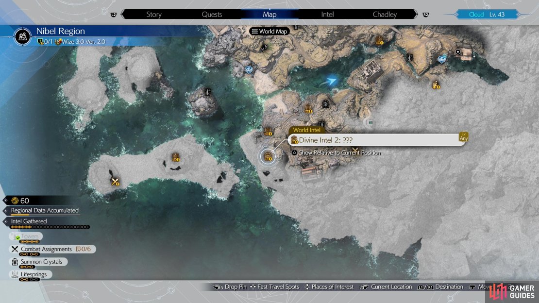Toggle the Lifesprings filter
This screenshot has height=303, width=539.
pos(31,274)
